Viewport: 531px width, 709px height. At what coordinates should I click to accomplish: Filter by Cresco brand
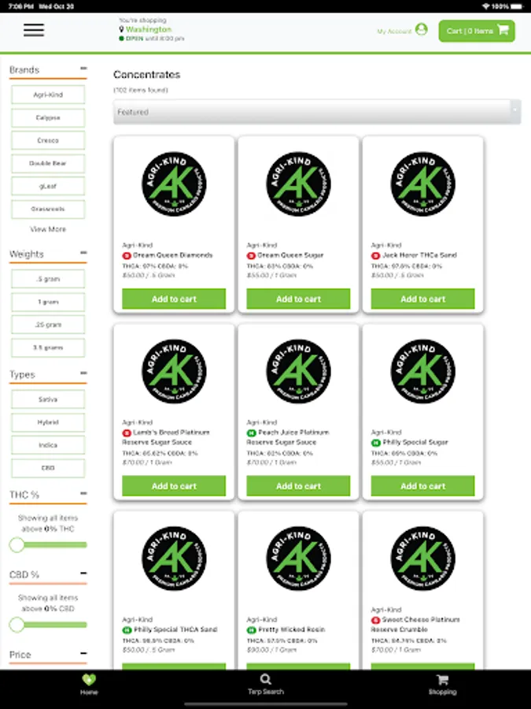tap(48, 140)
